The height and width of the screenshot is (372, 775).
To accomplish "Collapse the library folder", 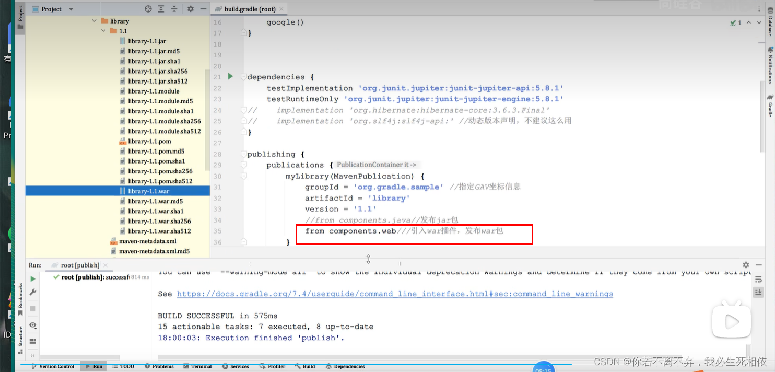I will [x=95, y=21].
